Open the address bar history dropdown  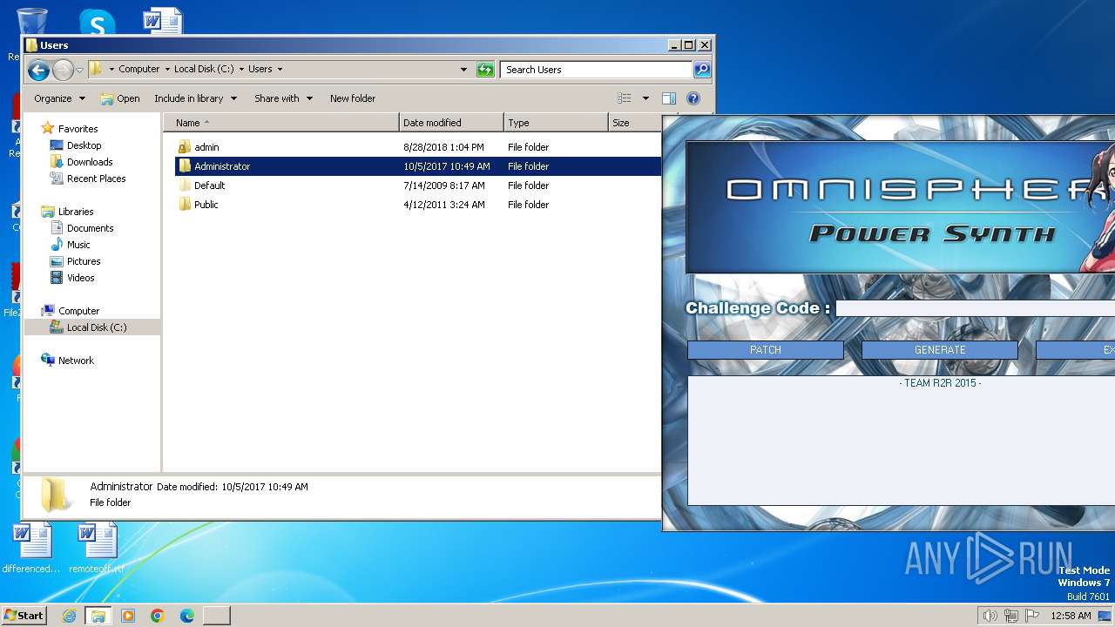point(463,70)
